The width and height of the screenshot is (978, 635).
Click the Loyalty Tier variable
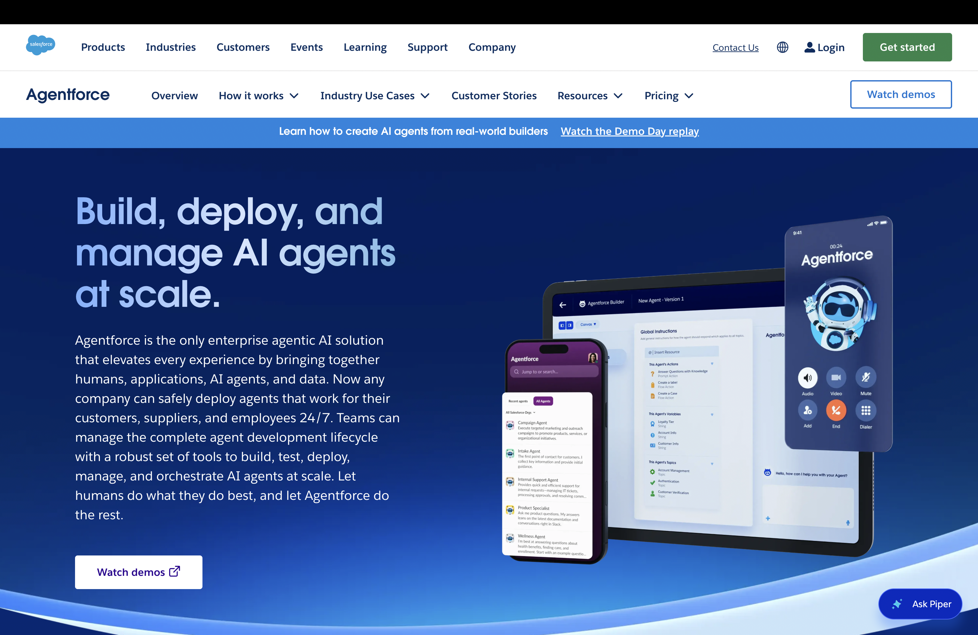tap(662, 424)
